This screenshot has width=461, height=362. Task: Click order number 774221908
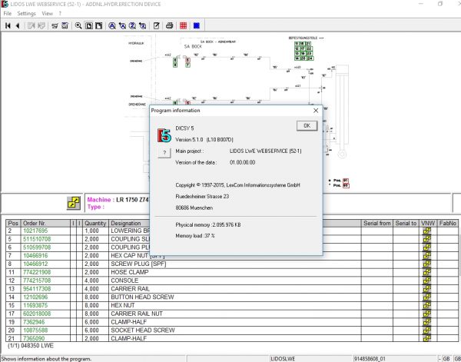tap(37, 272)
